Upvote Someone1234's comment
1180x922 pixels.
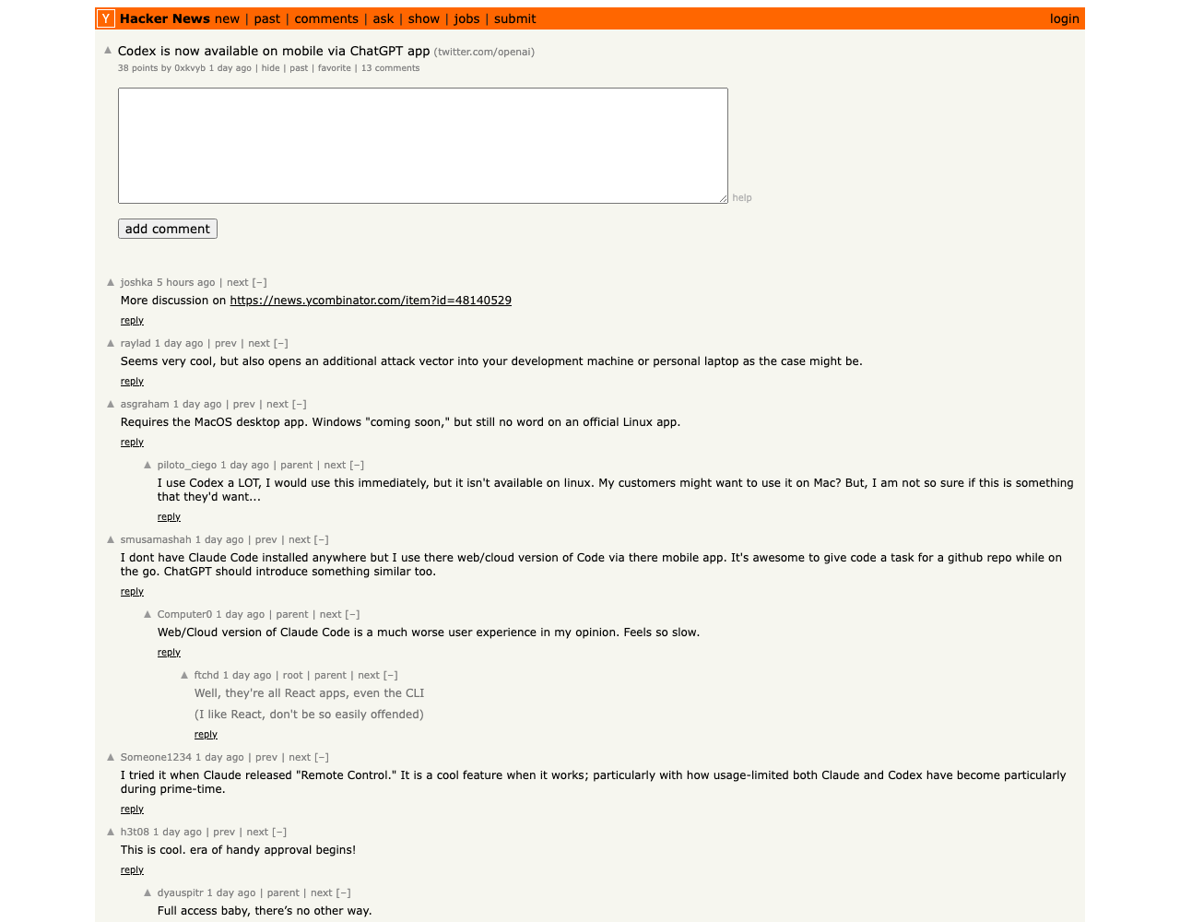(x=111, y=757)
